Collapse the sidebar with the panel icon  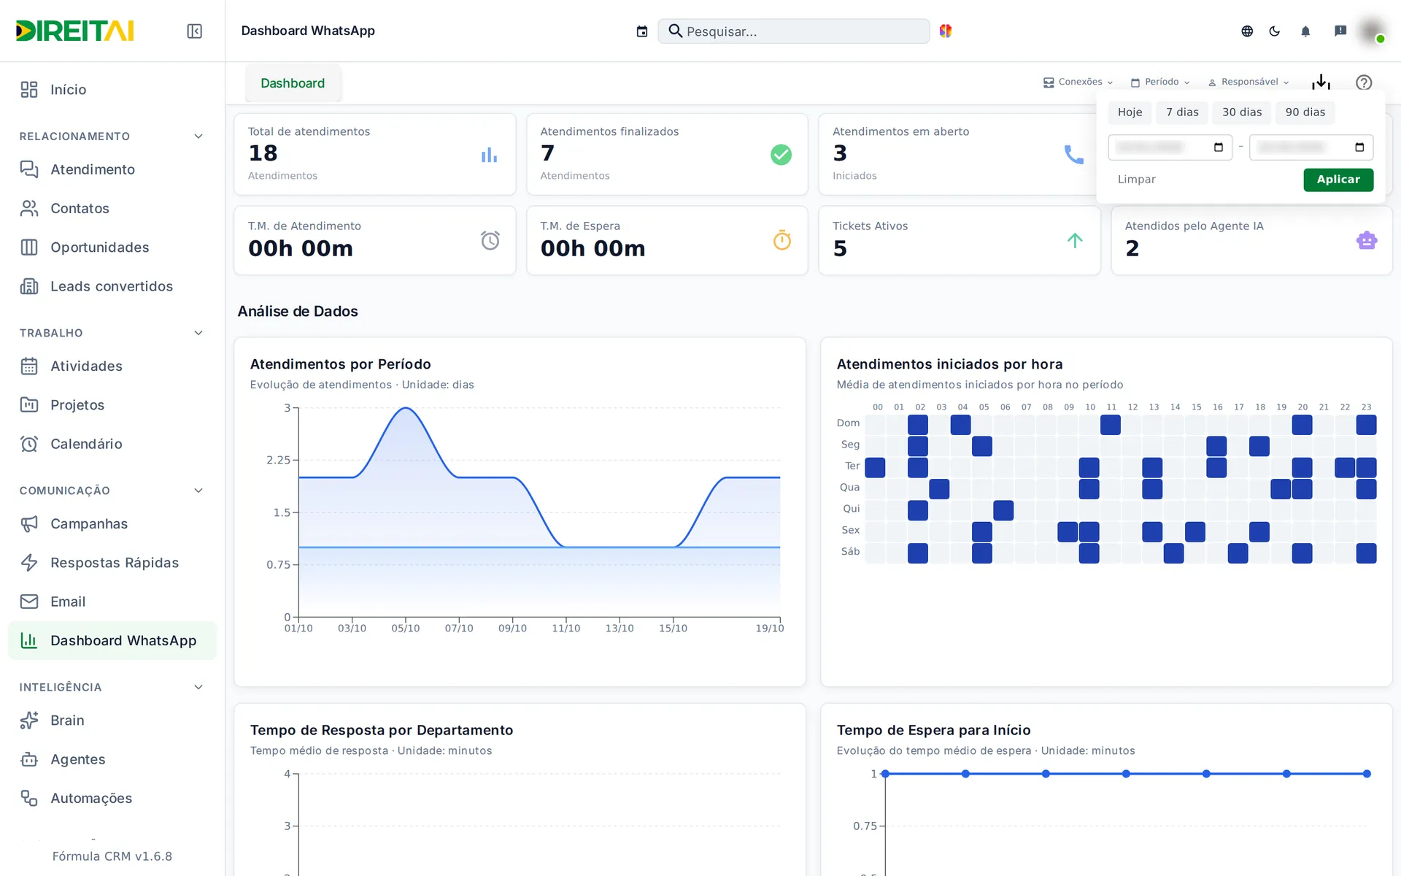[194, 31]
